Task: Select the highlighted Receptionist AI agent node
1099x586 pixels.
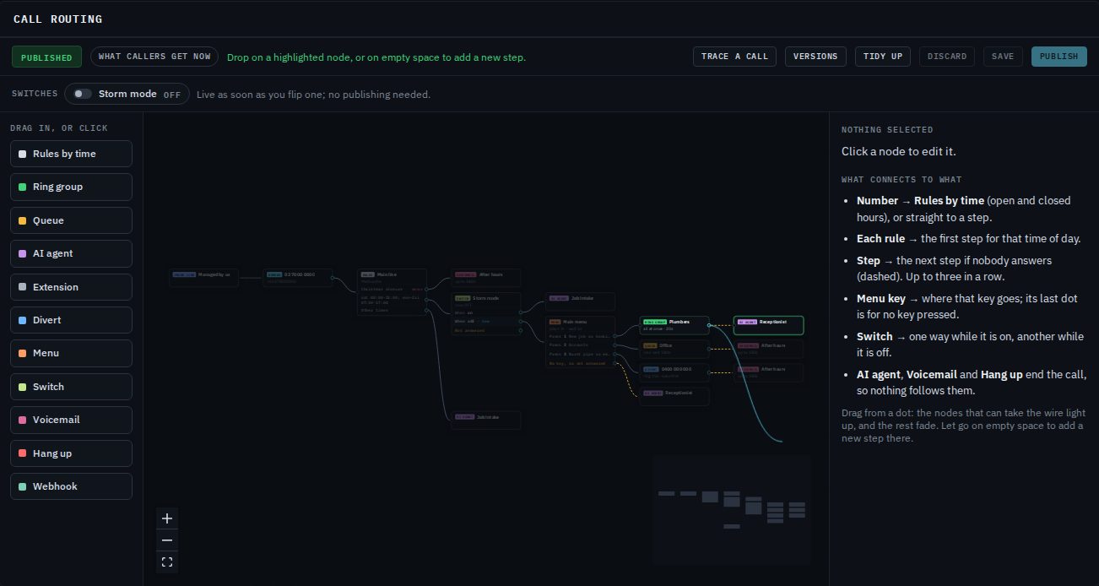Action: [768, 325]
